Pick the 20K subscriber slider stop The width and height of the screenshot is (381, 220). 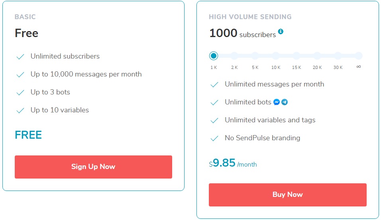(317, 56)
